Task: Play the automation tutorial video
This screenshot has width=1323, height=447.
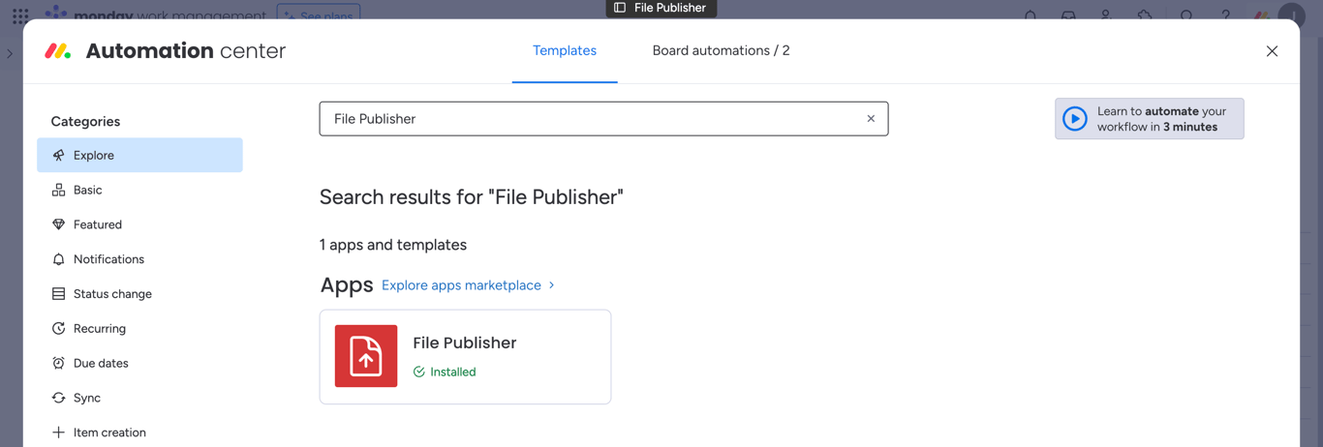Action: pyautogui.click(x=1075, y=119)
